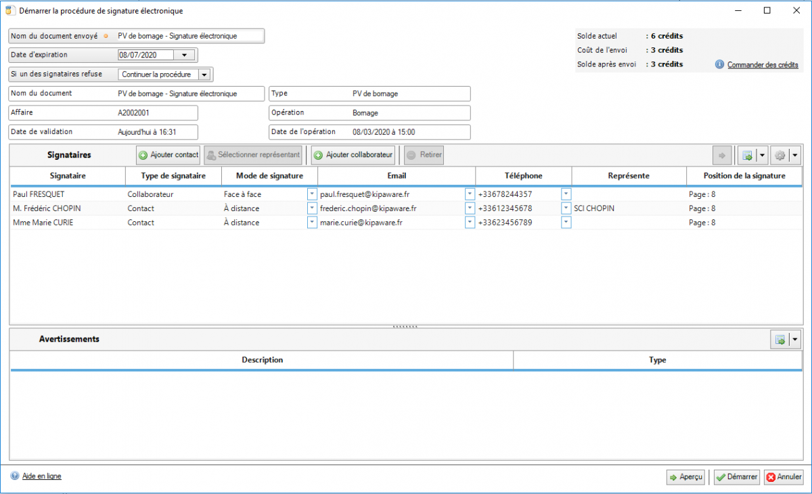Click the gear settings icon in Signataires toolbar

coord(780,156)
